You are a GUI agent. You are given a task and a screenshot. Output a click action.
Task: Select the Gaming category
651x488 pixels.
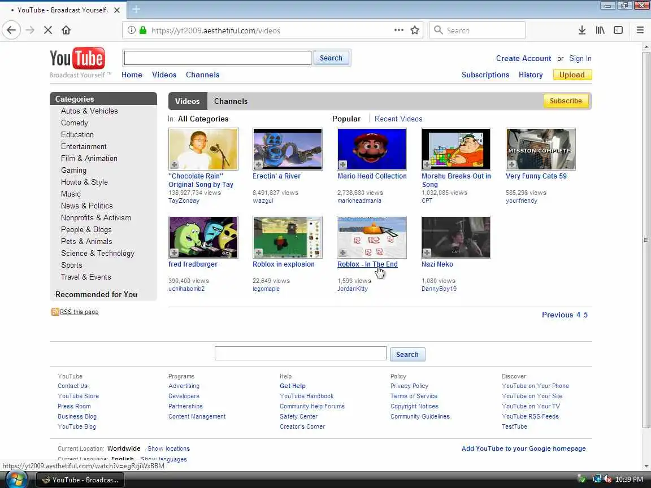point(73,170)
